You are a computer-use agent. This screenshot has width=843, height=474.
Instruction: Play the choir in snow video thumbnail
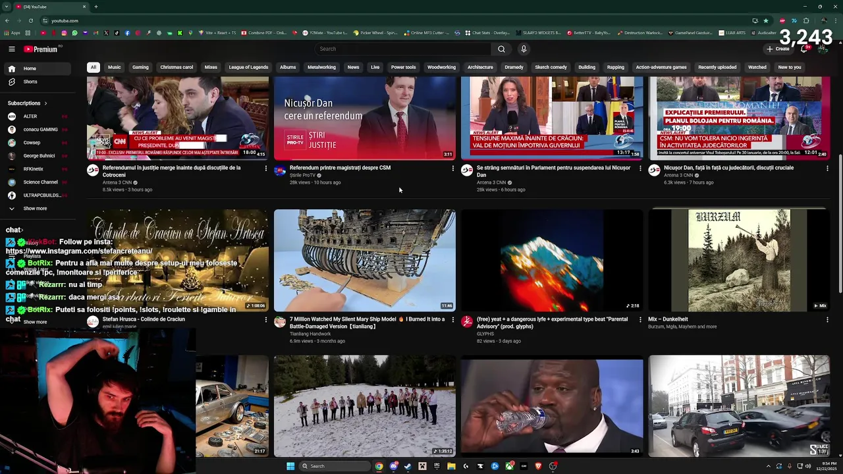coord(364,406)
